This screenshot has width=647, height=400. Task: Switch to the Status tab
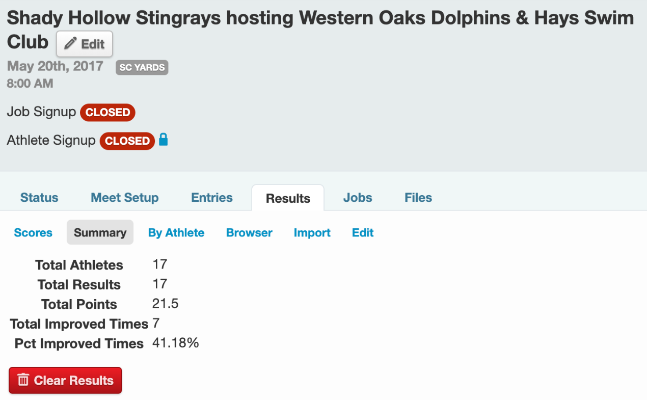(x=39, y=198)
